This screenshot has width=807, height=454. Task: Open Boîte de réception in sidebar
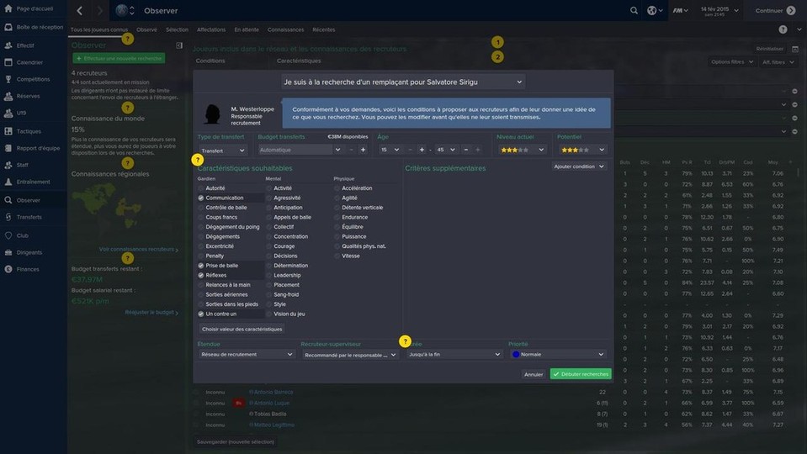pyautogui.click(x=39, y=27)
